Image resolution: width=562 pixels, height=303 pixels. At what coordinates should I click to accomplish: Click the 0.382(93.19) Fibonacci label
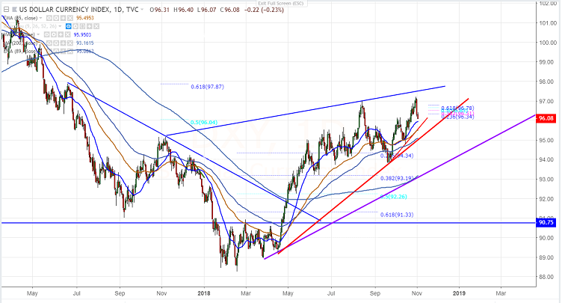(397, 178)
